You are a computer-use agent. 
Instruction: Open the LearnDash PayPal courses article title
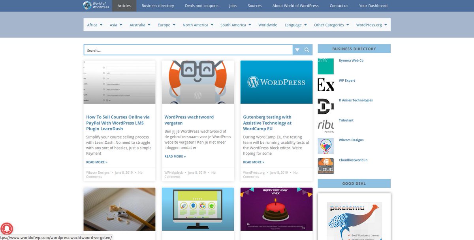point(118,123)
